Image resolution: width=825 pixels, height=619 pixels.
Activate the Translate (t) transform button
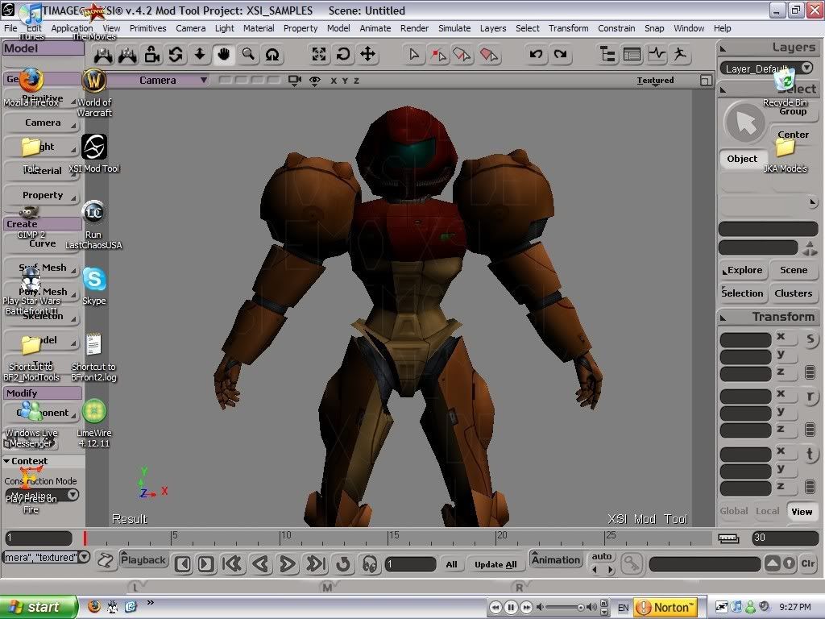click(810, 454)
